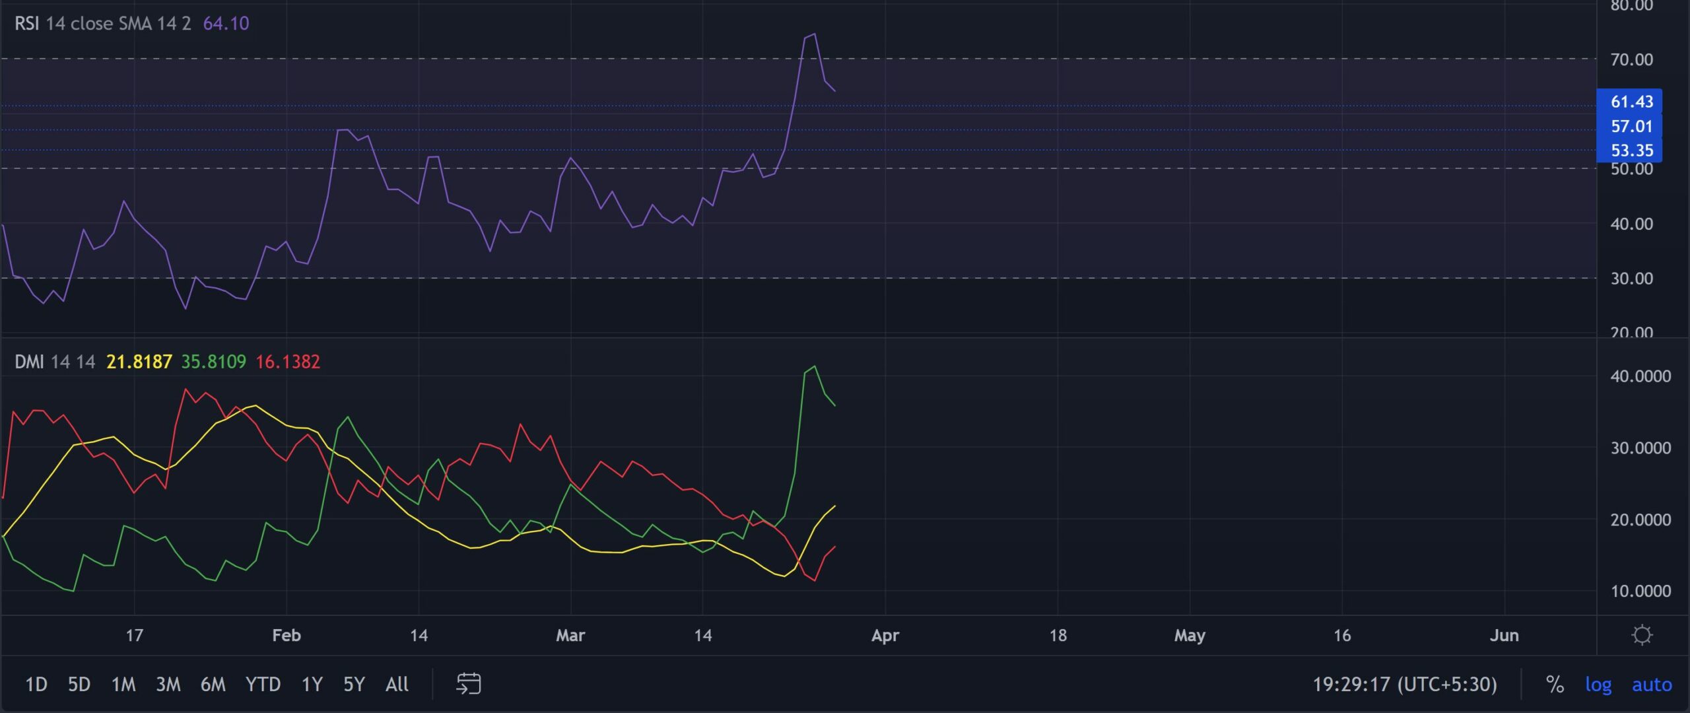Image resolution: width=1690 pixels, height=713 pixels.
Task: Select the YTD date range
Action: 263,685
